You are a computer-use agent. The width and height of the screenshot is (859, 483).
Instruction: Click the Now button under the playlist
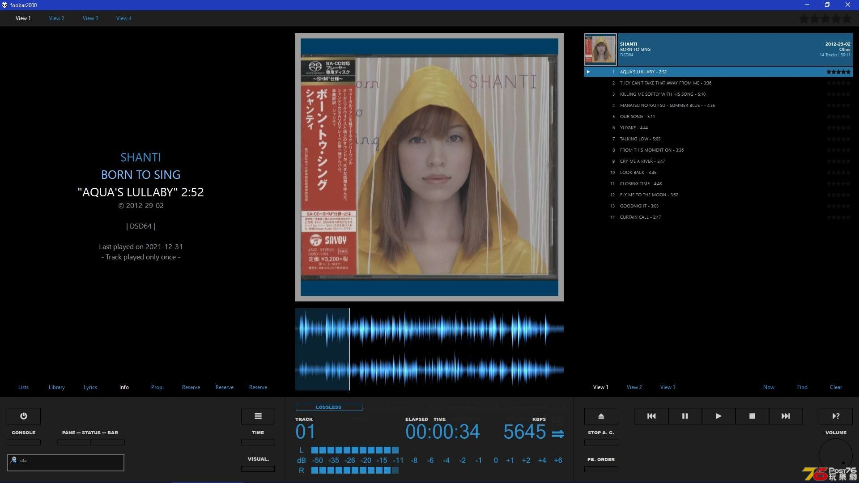tap(769, 387)
